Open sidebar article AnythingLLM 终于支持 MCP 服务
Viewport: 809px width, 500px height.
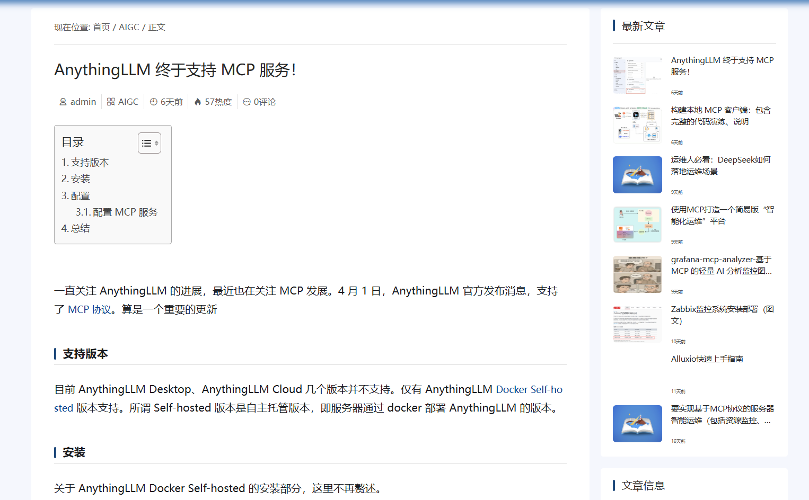click(722, 66)
